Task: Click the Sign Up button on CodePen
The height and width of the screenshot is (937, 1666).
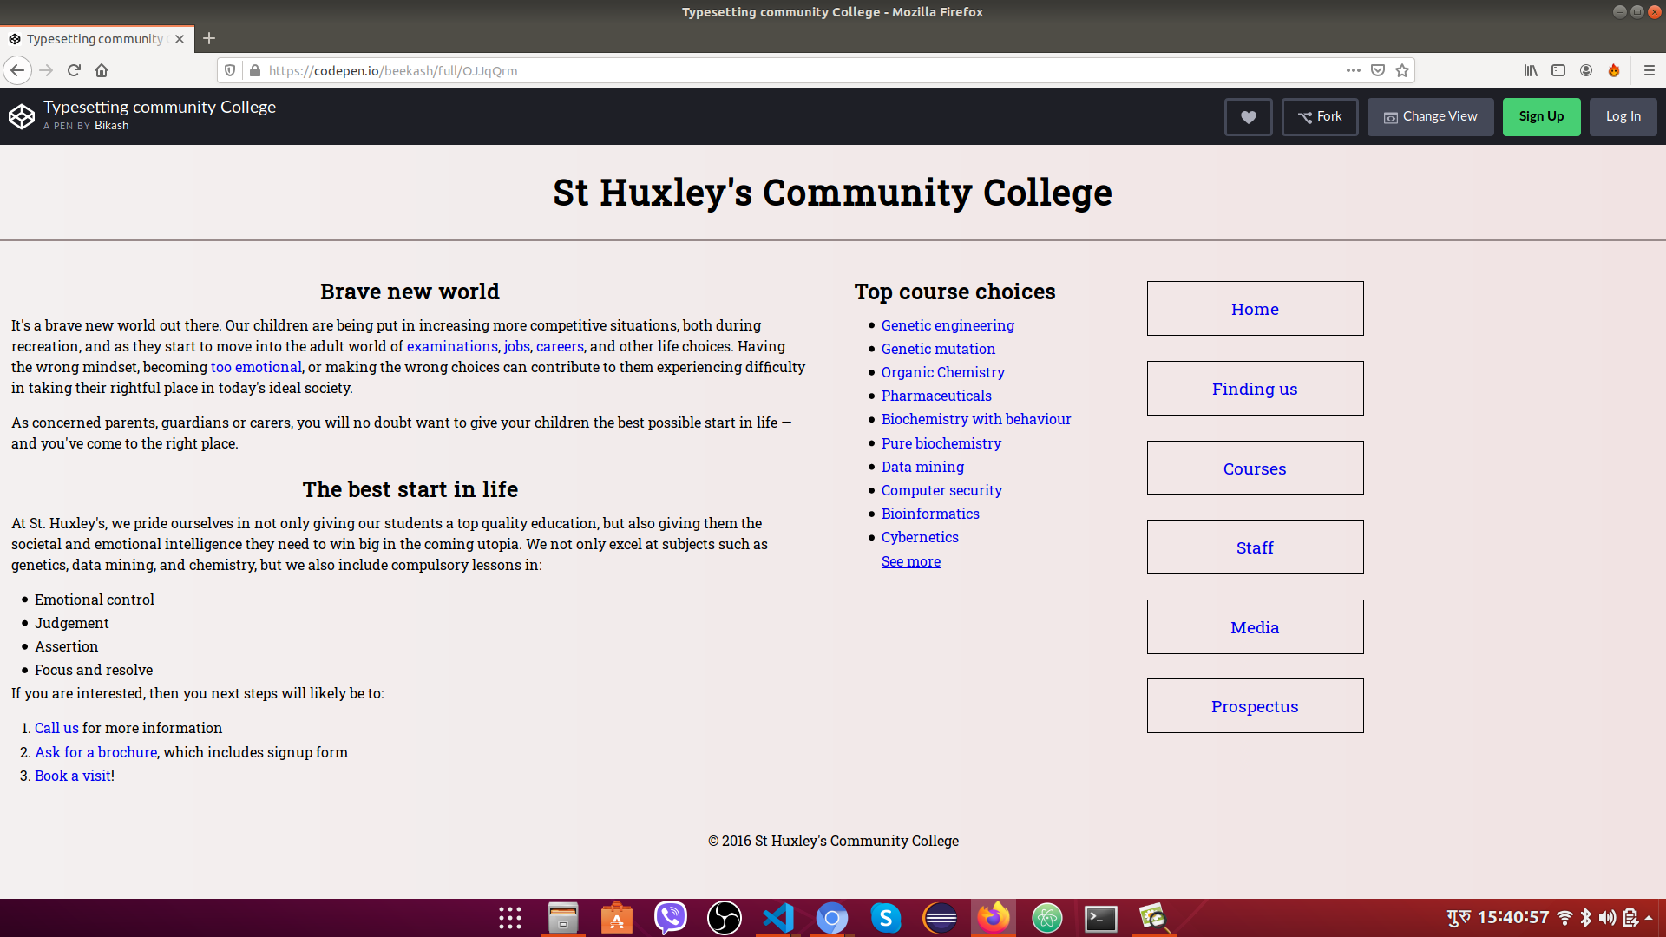Action: click(1541, 115)
